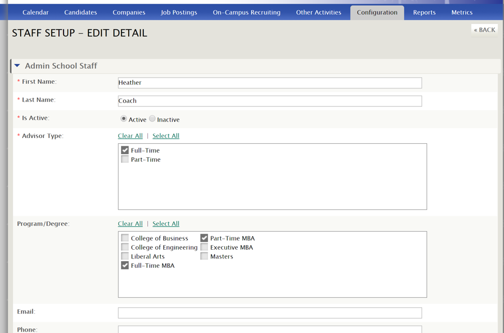The width and height of the screenshot is (504, 333).
Task: Open the Calendar tab
Action: (x=35, y=12)
